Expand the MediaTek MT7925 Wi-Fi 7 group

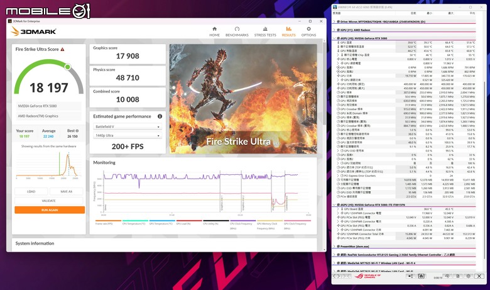(334, 263)
